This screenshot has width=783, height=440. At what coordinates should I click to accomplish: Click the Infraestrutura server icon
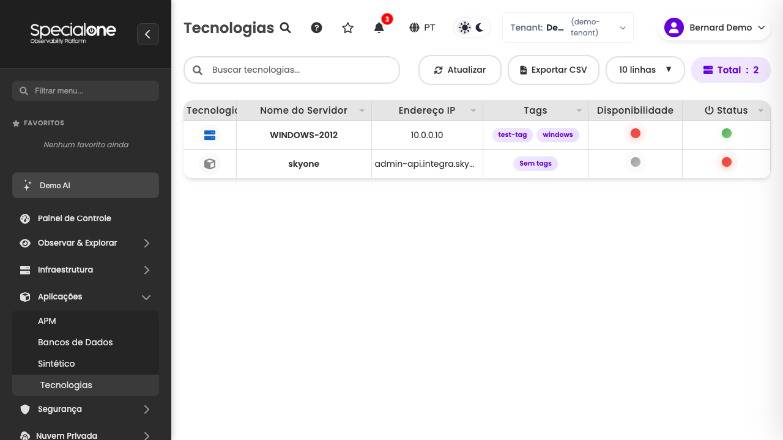coord(25,270)
